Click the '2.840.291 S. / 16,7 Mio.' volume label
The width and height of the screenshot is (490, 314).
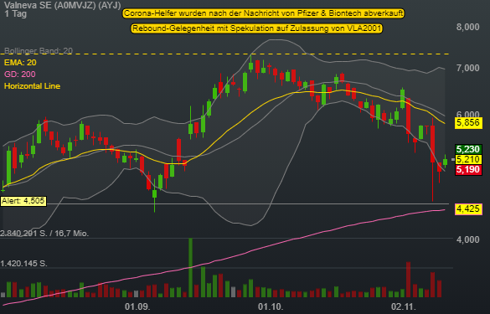44,234
